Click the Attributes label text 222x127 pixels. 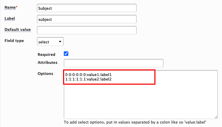(x=47, y=62)
